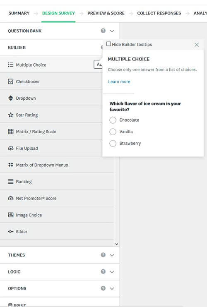Screen dimensions: 207x307
Task: Choose the Vanilla radio option
Action: tap(113, 132)
